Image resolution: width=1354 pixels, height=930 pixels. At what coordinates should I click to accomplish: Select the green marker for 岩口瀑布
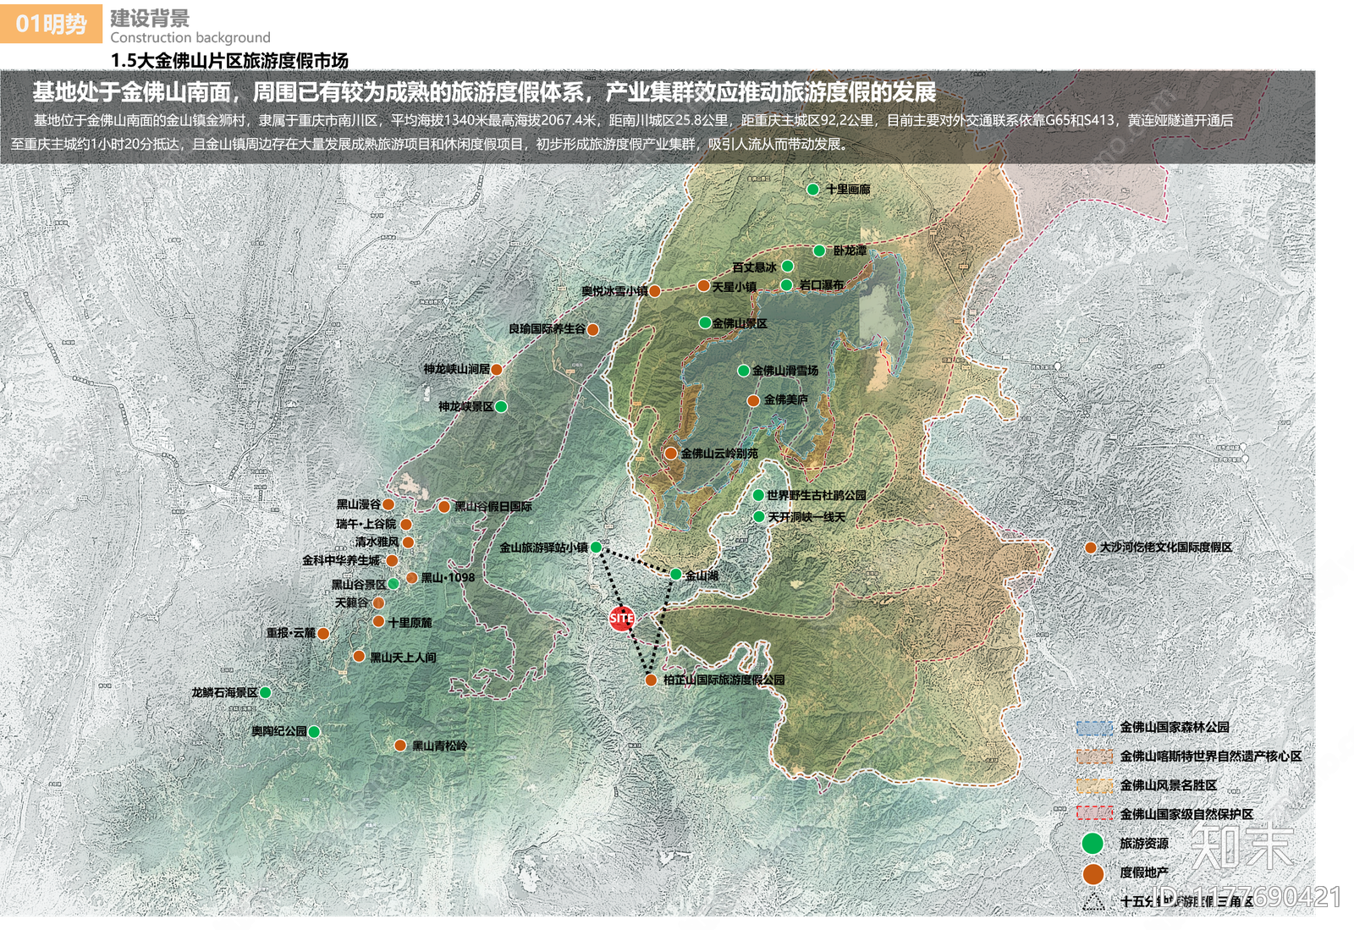[x=786, y=285]
